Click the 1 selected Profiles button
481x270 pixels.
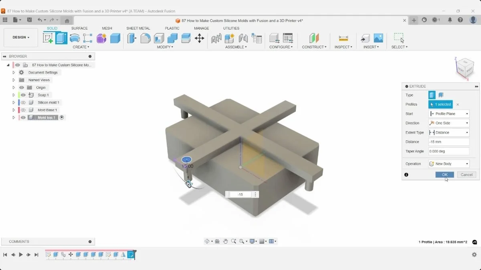441,104
